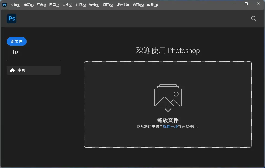Create a document with 新文件 button
Viewport: 265px width, 168px height.
click(x=17, y=41)
